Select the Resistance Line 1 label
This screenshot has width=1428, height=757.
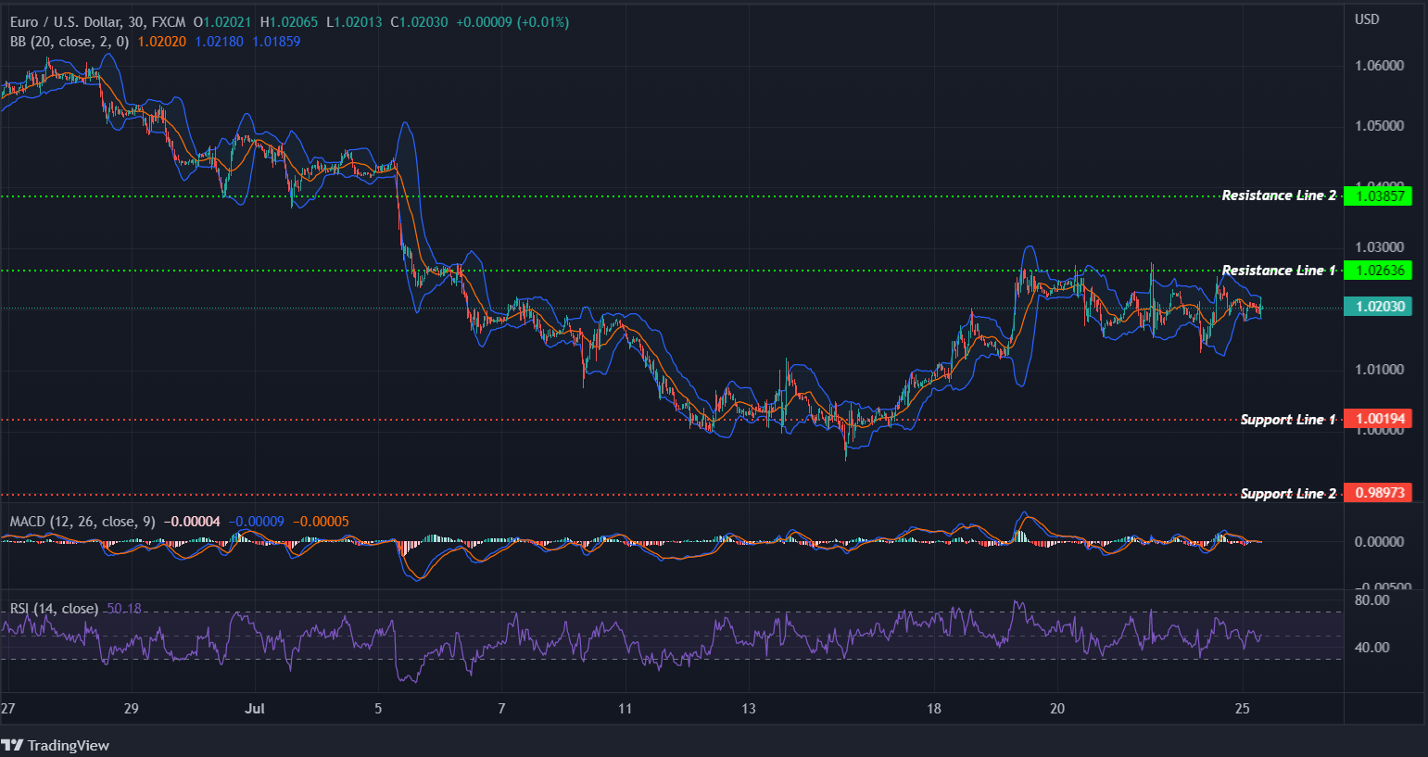1278,271
